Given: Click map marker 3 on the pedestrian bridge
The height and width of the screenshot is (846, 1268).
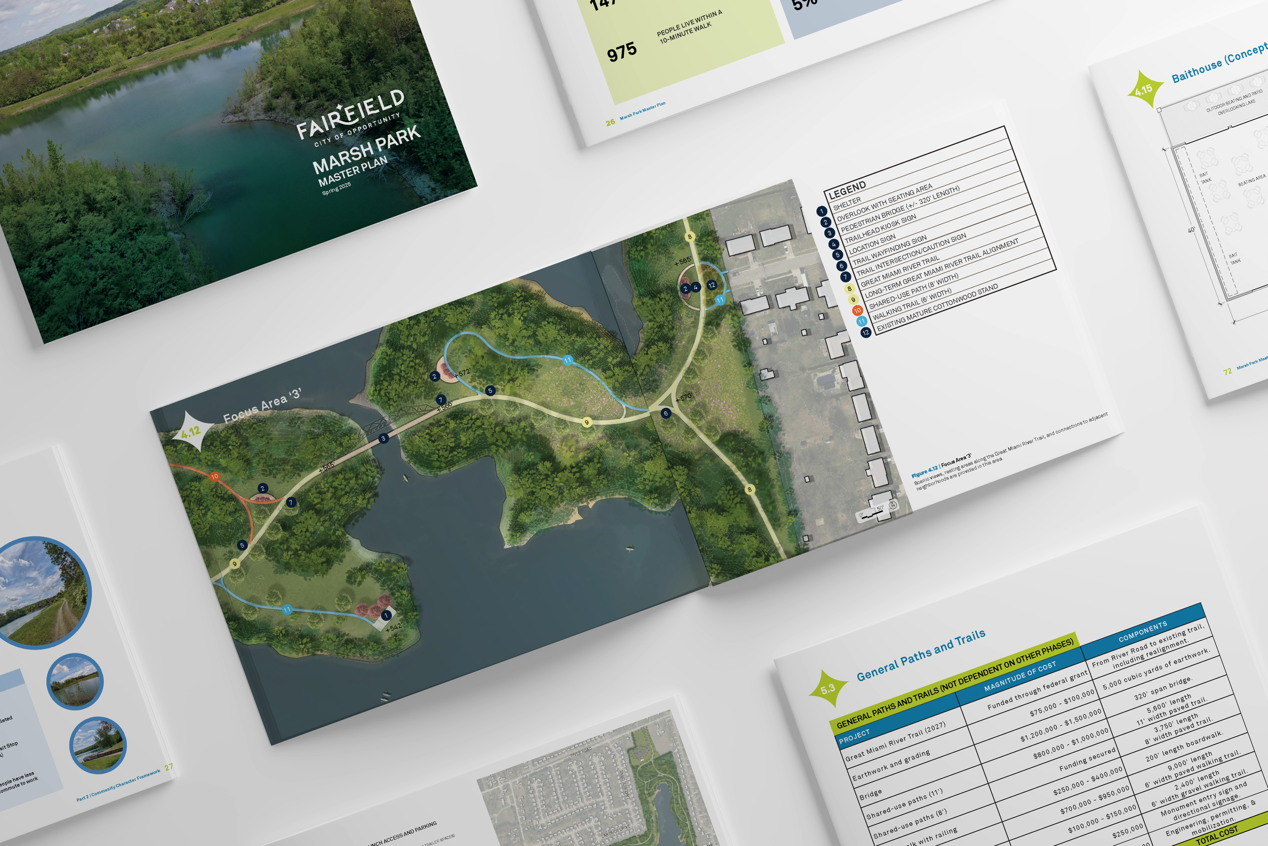Looking at the screenshot, I should (x=383, y=438).
